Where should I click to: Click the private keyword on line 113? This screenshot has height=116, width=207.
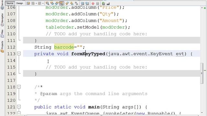(x=44, y=54)
